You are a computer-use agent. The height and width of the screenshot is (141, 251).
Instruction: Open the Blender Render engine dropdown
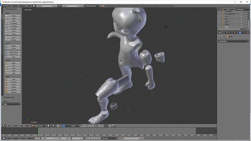click(x=93, y=6)
